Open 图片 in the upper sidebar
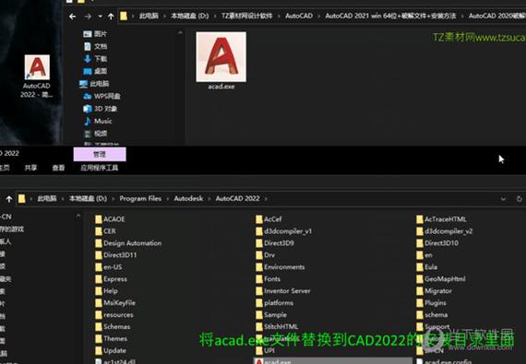The width and height of the screenshot is (526, 364). (x=95, y=34)
